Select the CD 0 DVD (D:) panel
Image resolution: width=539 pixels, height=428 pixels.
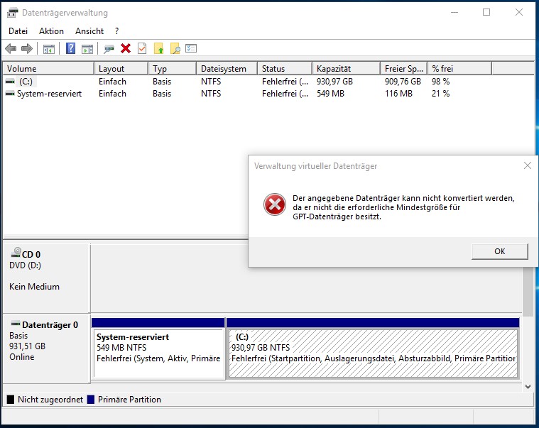click(x=46, y=278)
